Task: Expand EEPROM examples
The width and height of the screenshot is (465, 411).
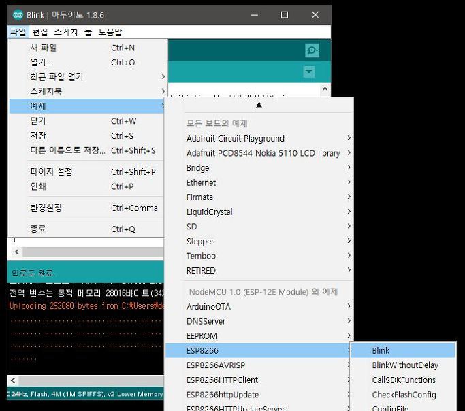Action: tap(259, 336)
